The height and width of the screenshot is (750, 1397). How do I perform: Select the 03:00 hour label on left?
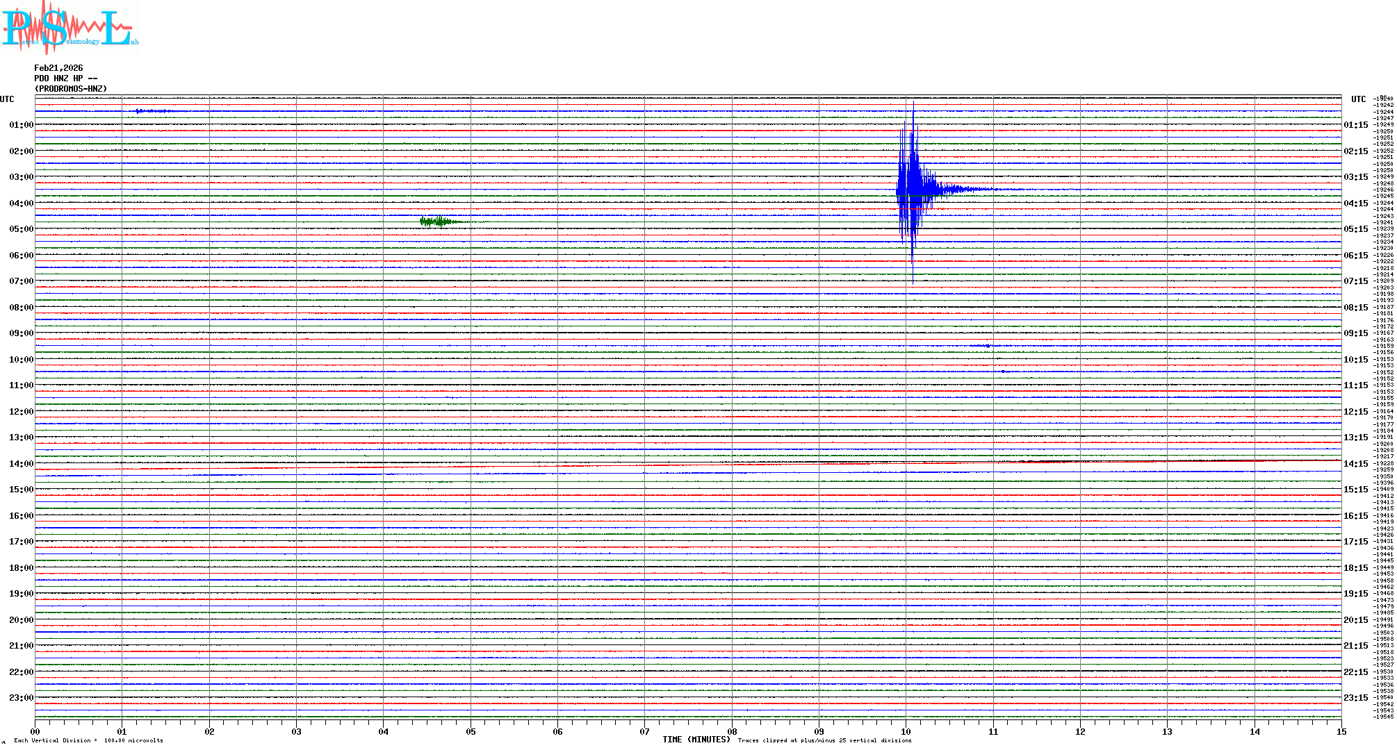(21, 177)
